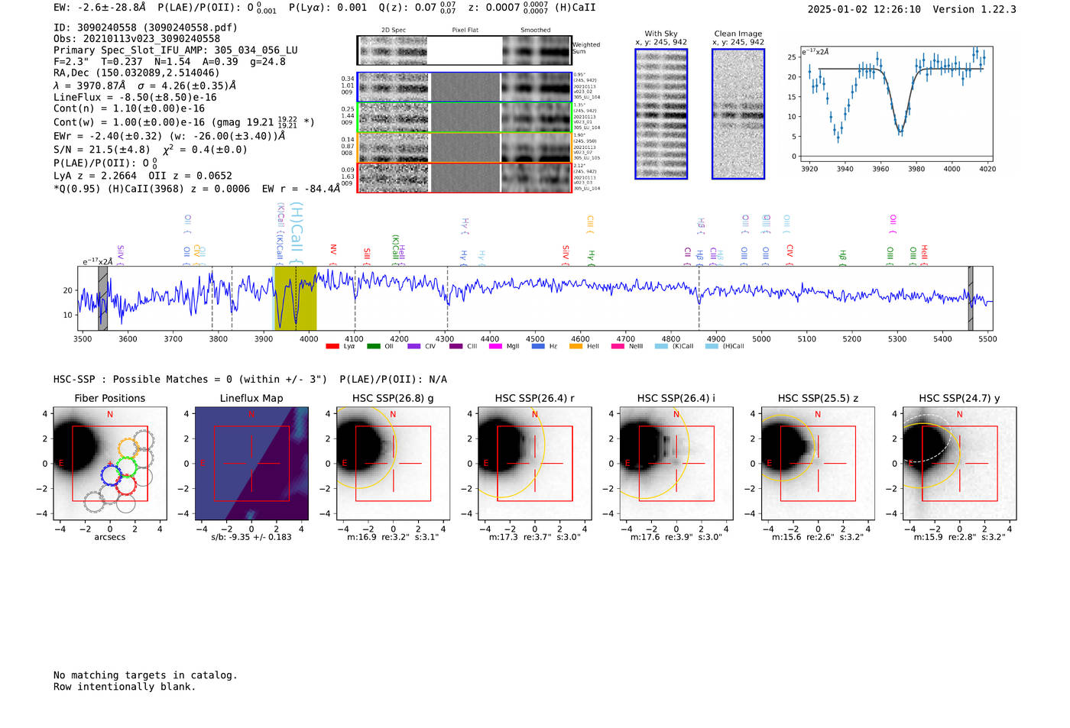This screenshot has height=728, width=1070.
Task: Click the m:16.9 re:3.2" s:3.1" caption
Action: click(393, 537)
